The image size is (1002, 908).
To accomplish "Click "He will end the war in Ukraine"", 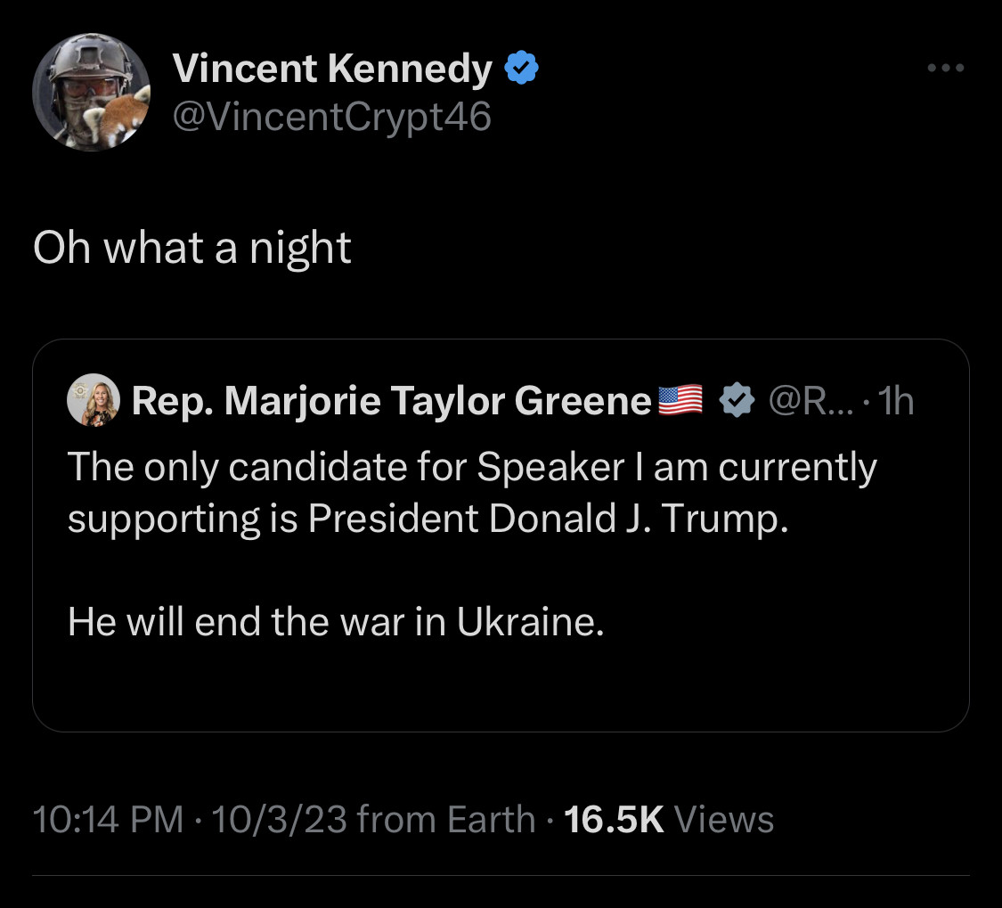I will [336, 621].
